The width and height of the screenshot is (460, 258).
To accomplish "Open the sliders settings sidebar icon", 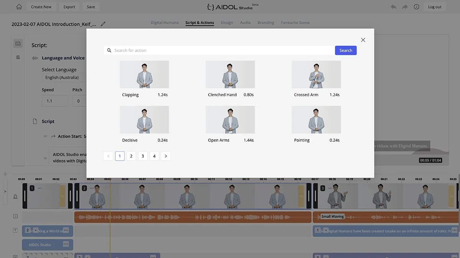I will pyautogui.click(x=18, y=57).
